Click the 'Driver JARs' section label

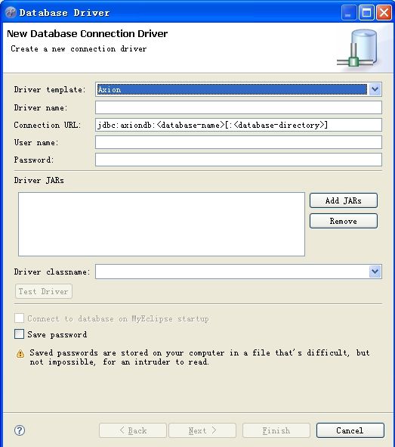(x=39, y=181)
